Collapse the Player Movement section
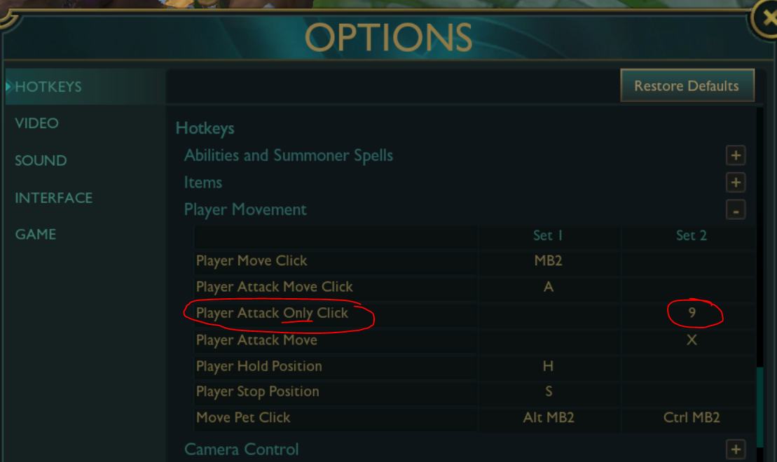 click(x=736, y=210)
